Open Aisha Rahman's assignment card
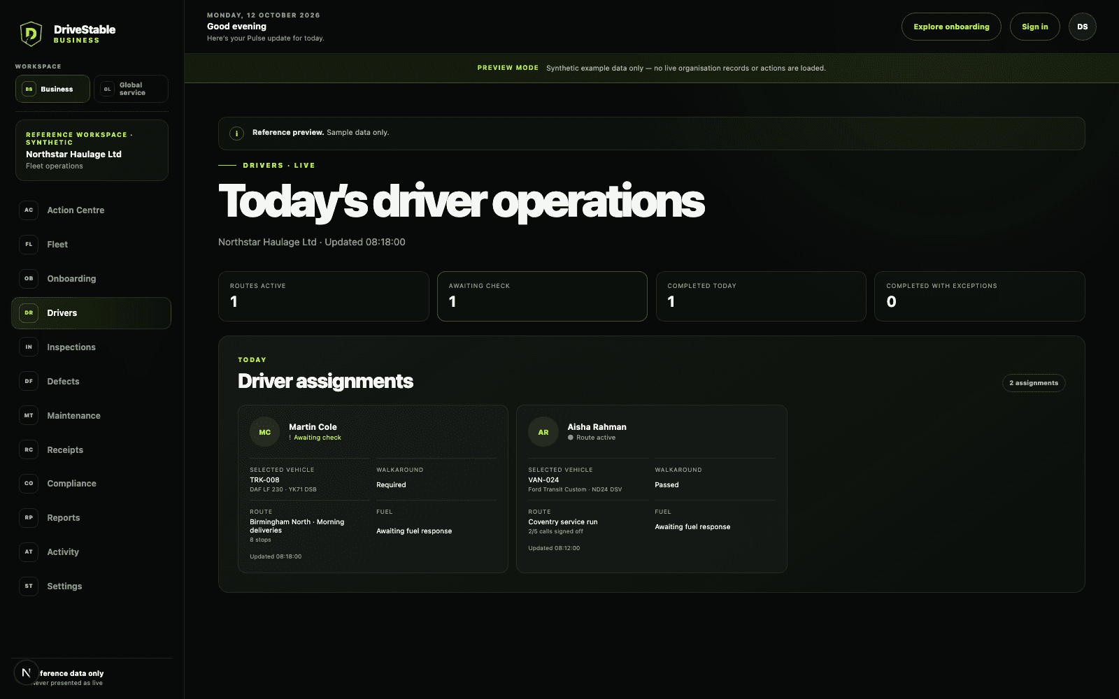 (651, 489)
